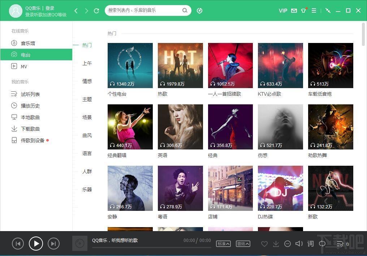The width and height of the screenshot is (367, 256).
Task: Click the download icon in player bar
Action: coord(276,244)
